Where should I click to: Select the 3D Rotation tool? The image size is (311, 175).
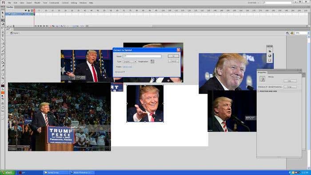[x=3, y=24]
